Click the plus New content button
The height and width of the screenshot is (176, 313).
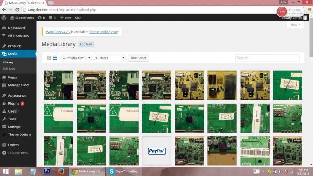[66, 18]
